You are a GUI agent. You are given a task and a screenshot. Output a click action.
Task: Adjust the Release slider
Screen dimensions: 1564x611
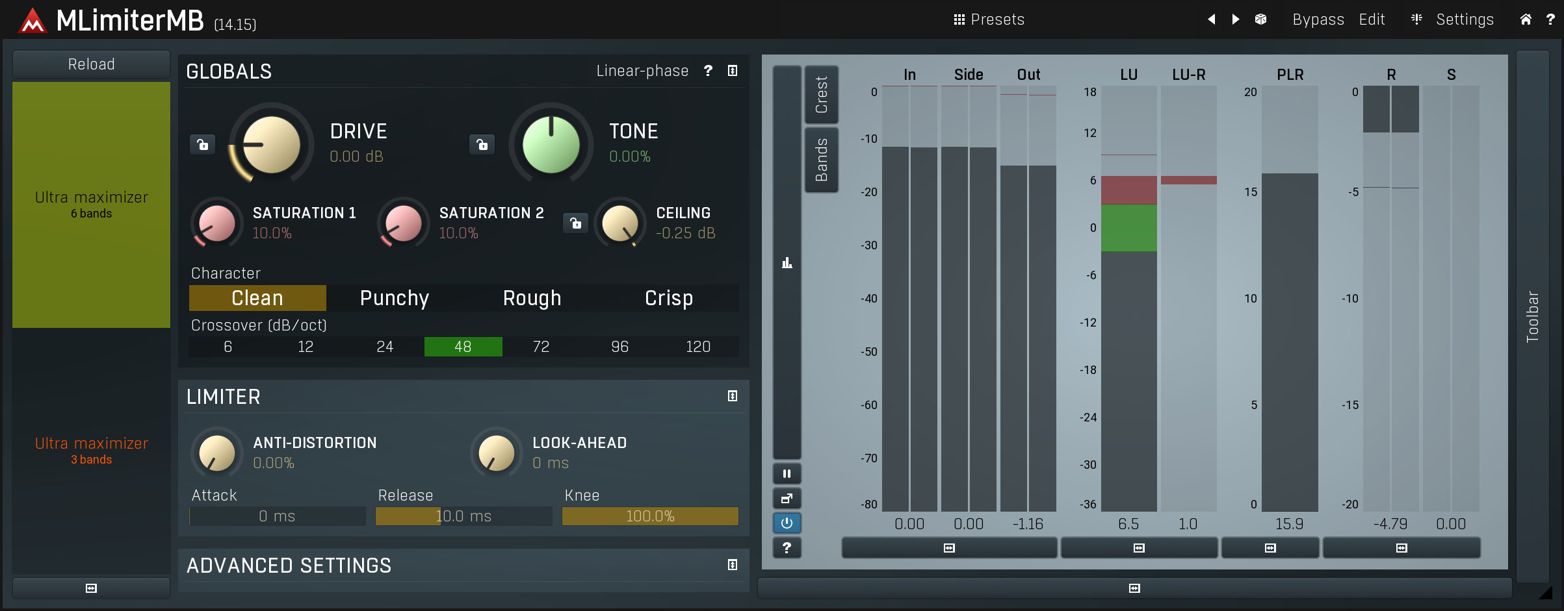(x=463, y=516)
